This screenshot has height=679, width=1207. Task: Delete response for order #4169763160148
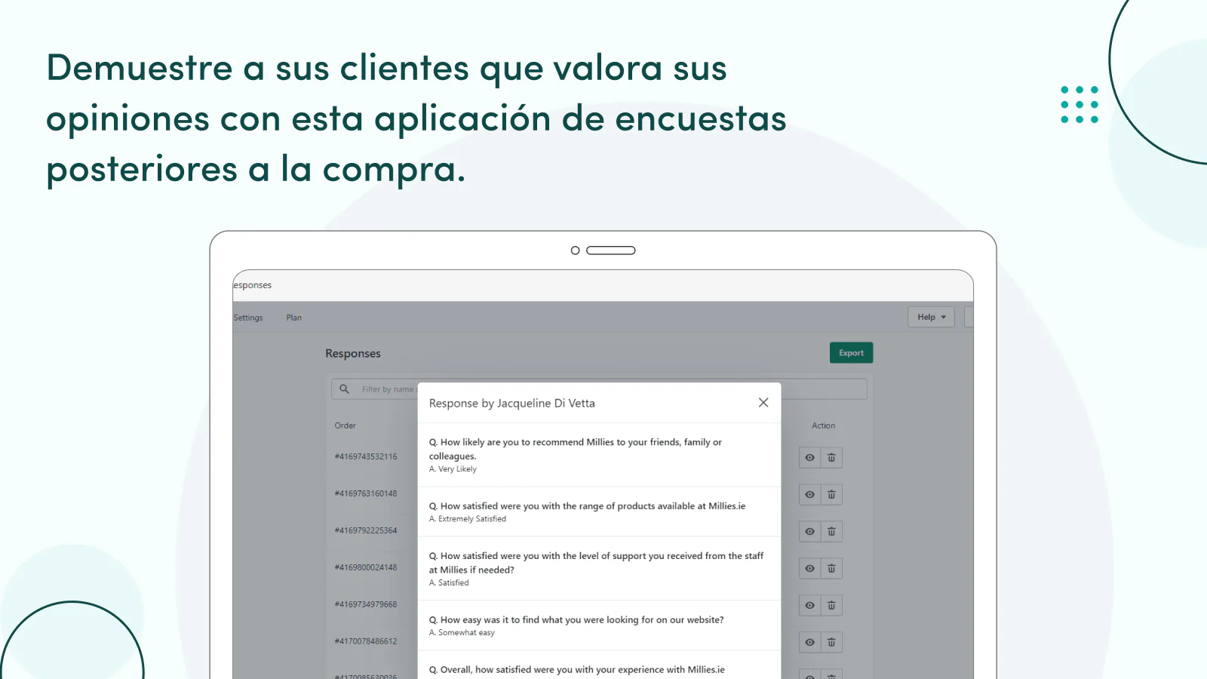[831, 495]
